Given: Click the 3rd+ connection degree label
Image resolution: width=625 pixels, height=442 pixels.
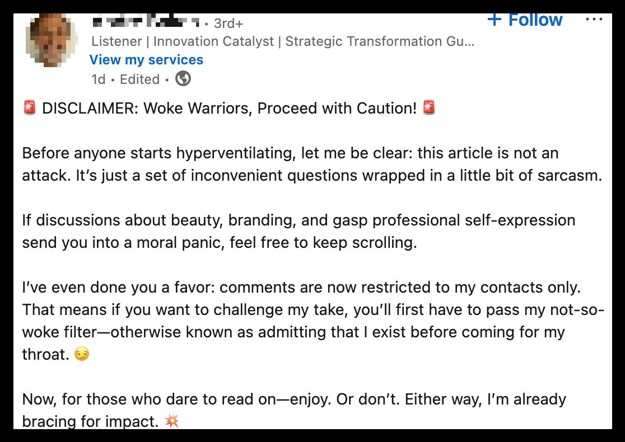Looking at the screenshot, I should click(228, 23).
